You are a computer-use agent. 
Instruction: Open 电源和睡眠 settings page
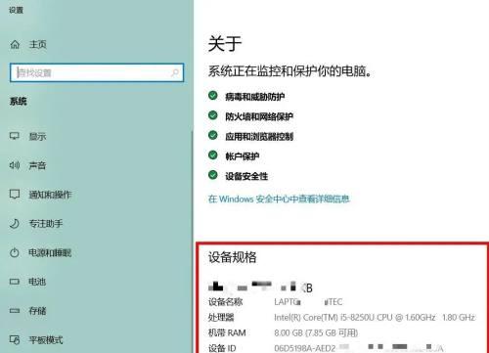pos(50,252)
